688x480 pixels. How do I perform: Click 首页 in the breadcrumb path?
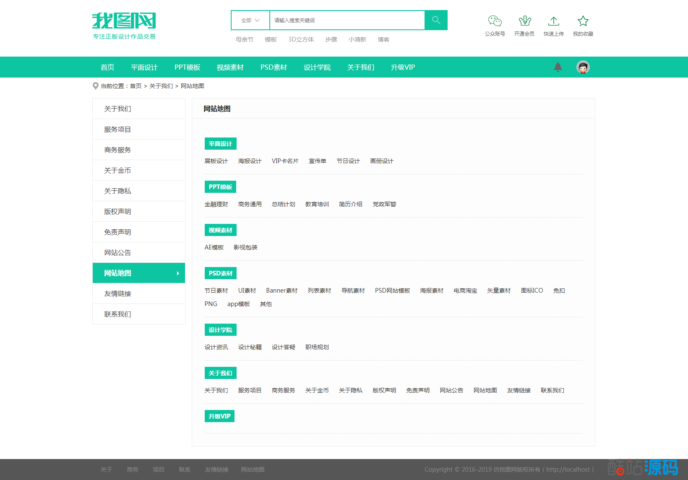click(136, 86)
